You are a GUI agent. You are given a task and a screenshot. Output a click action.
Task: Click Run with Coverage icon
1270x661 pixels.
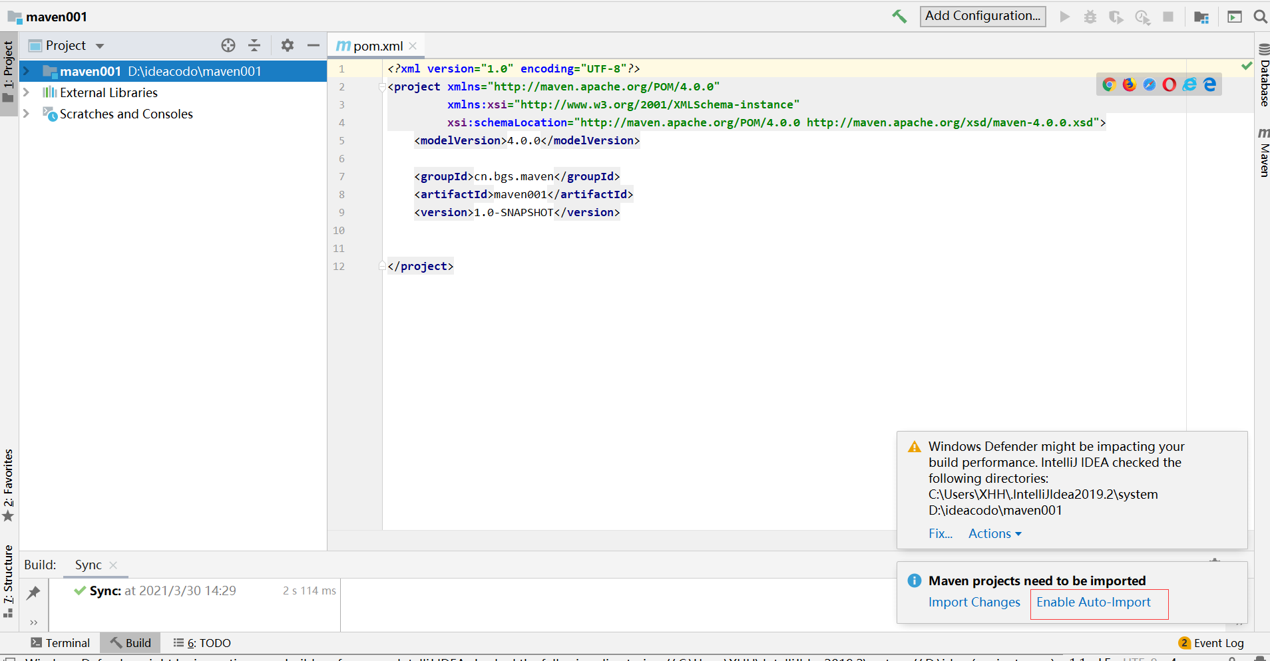[x=1116, y=17]
